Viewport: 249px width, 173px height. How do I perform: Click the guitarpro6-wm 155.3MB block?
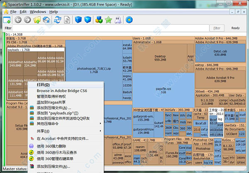pos(144,118)
